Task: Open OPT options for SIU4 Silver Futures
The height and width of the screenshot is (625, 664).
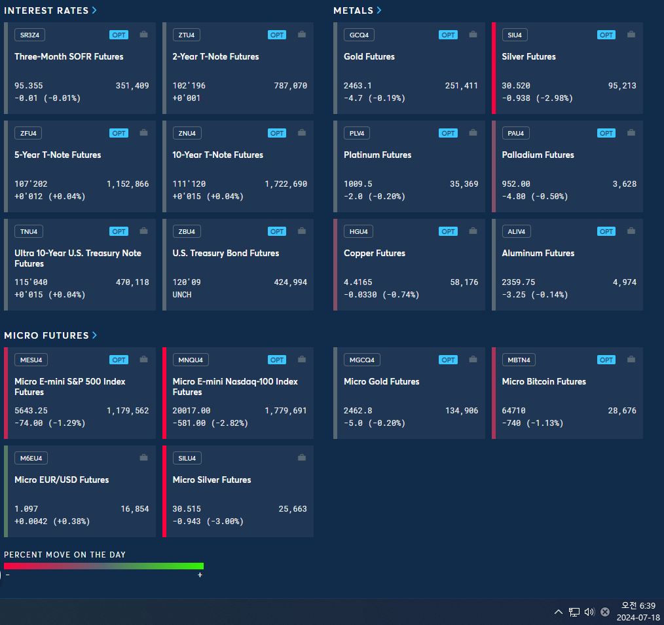Action: 606,35
